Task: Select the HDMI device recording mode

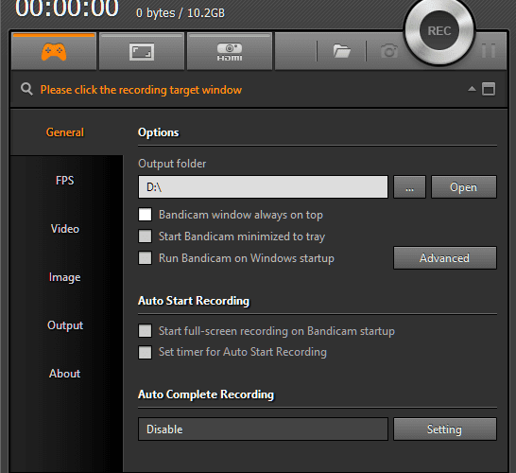Action: tap(230, 51)
